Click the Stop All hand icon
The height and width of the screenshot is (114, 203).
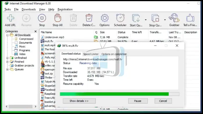58,18
